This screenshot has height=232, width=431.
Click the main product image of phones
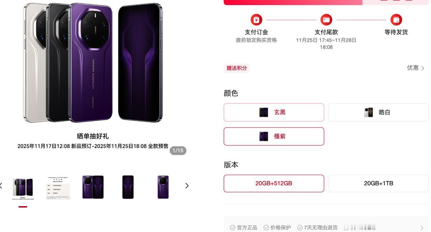(x=93, y=63)
